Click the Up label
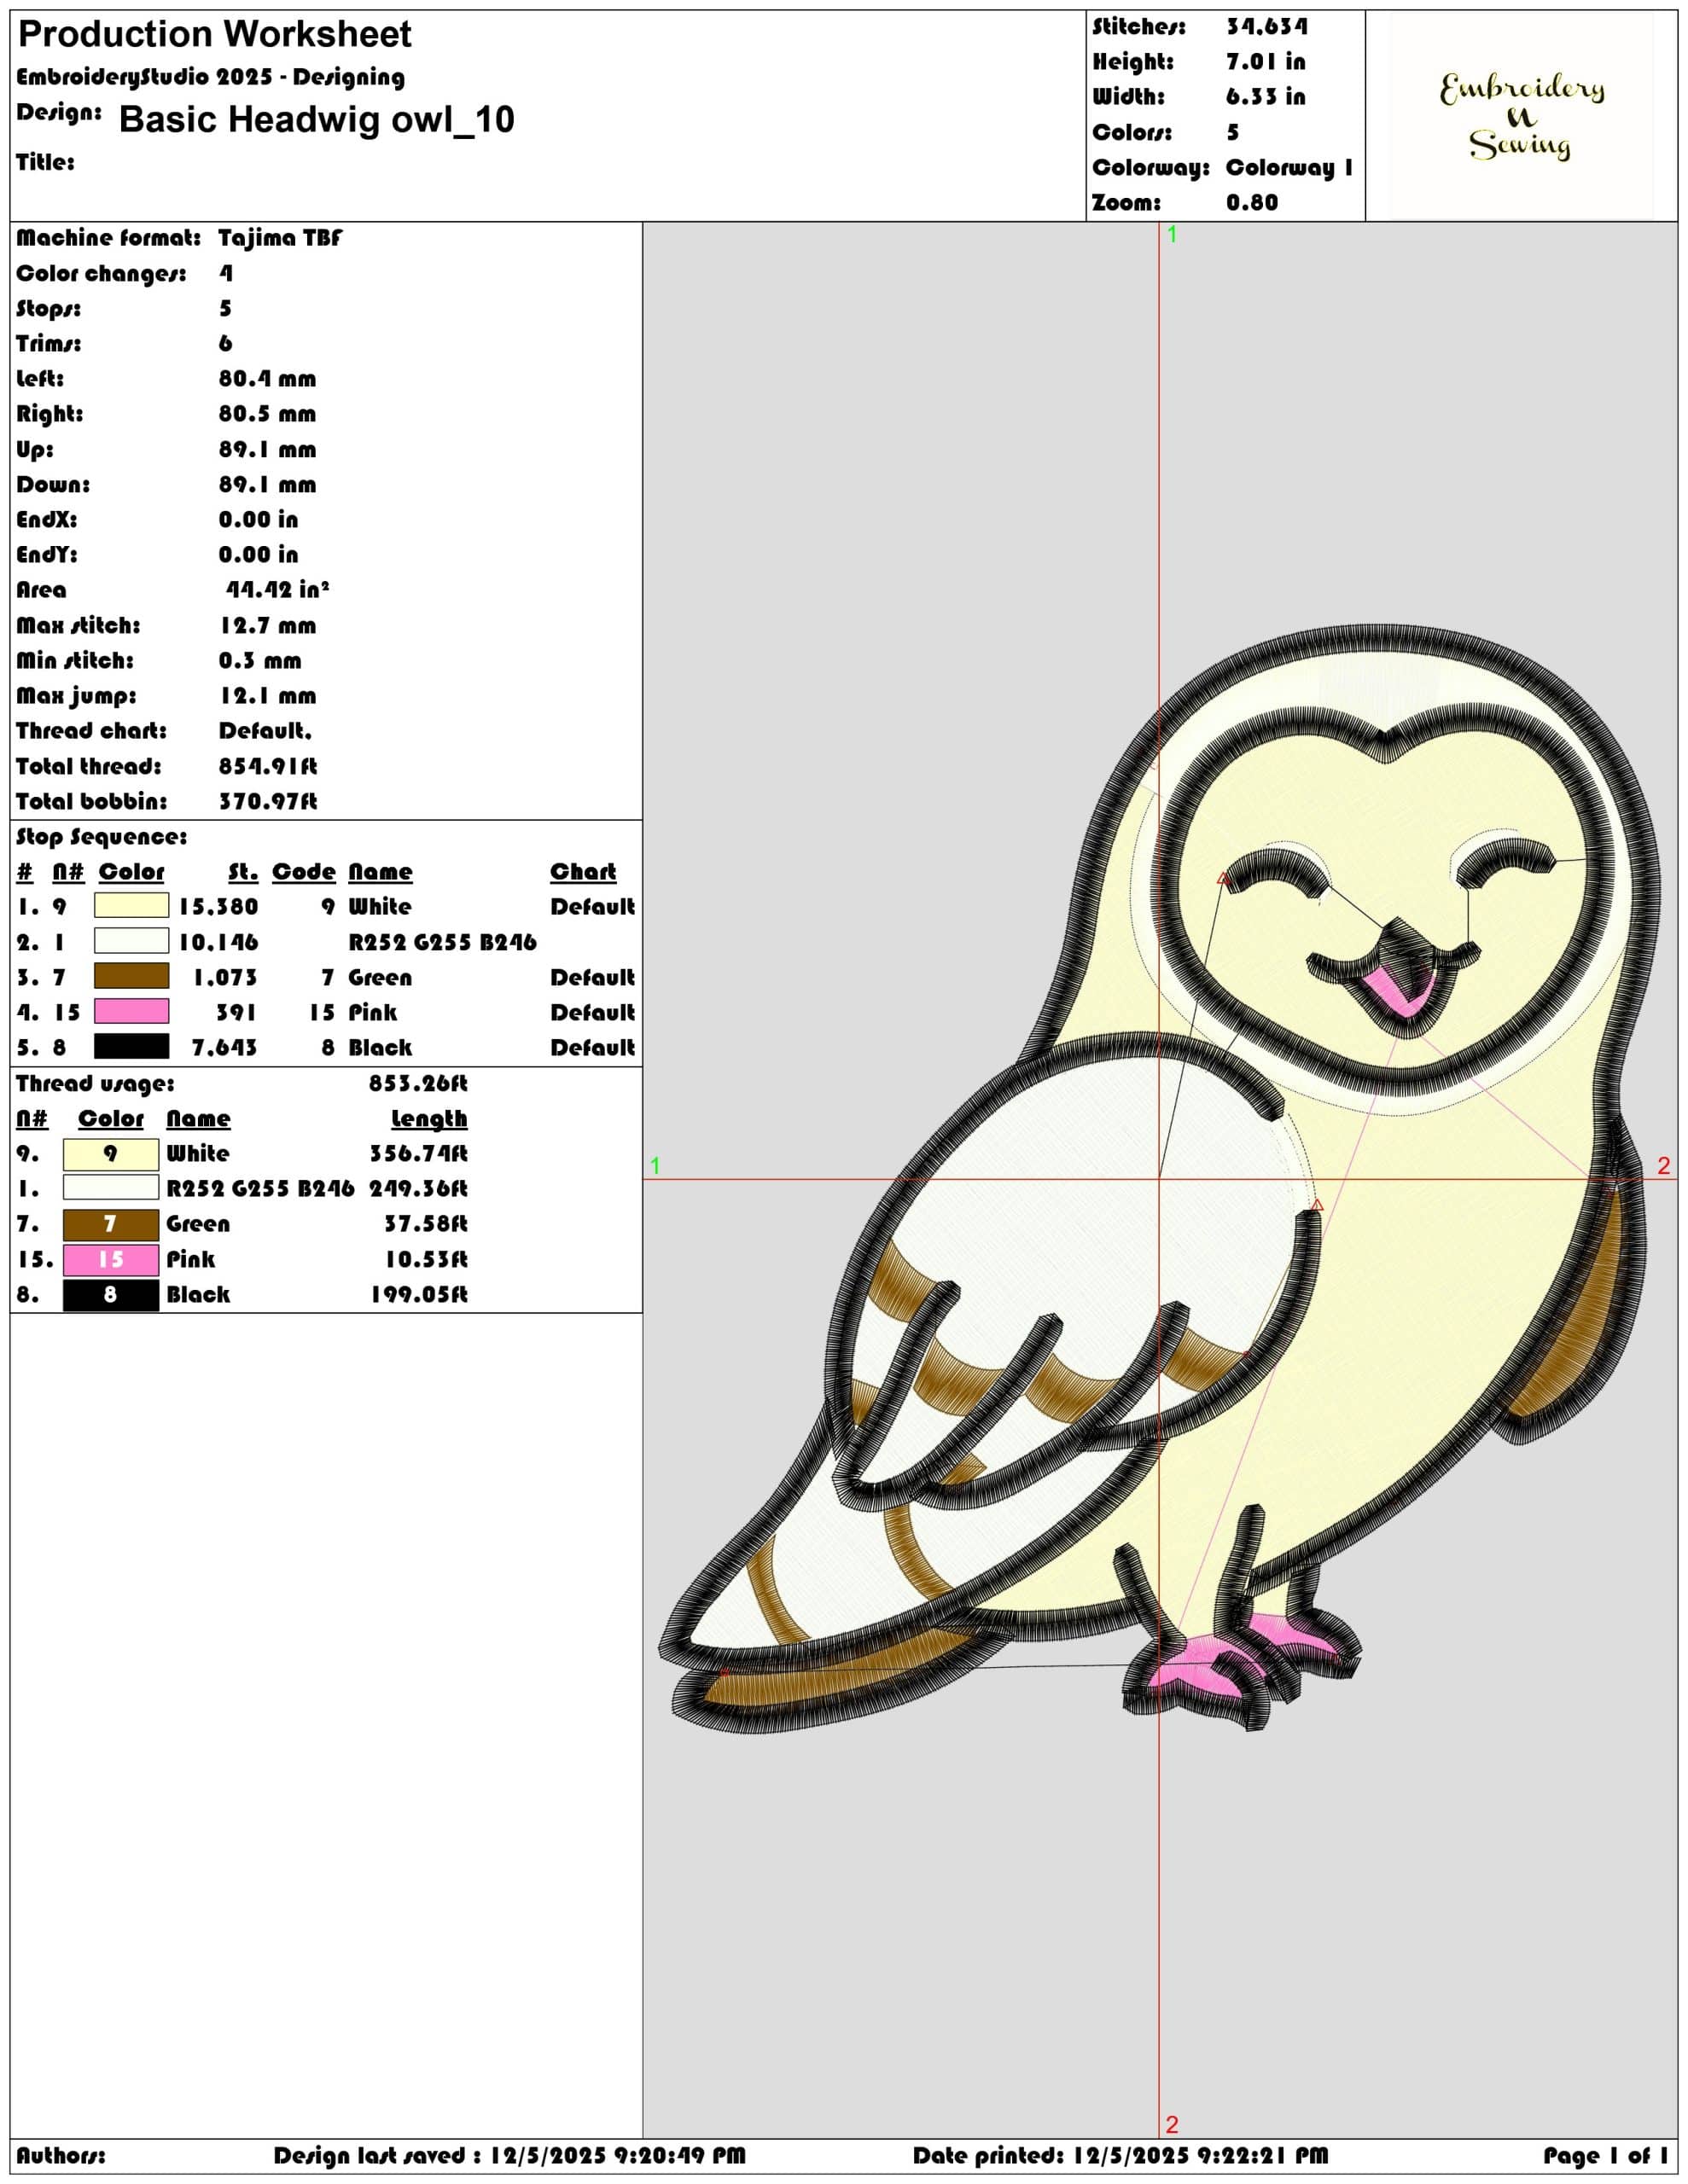Image resolution: width=1688 pixels, height=2184 pixels. pyautogui.click(x=35, y=450)
